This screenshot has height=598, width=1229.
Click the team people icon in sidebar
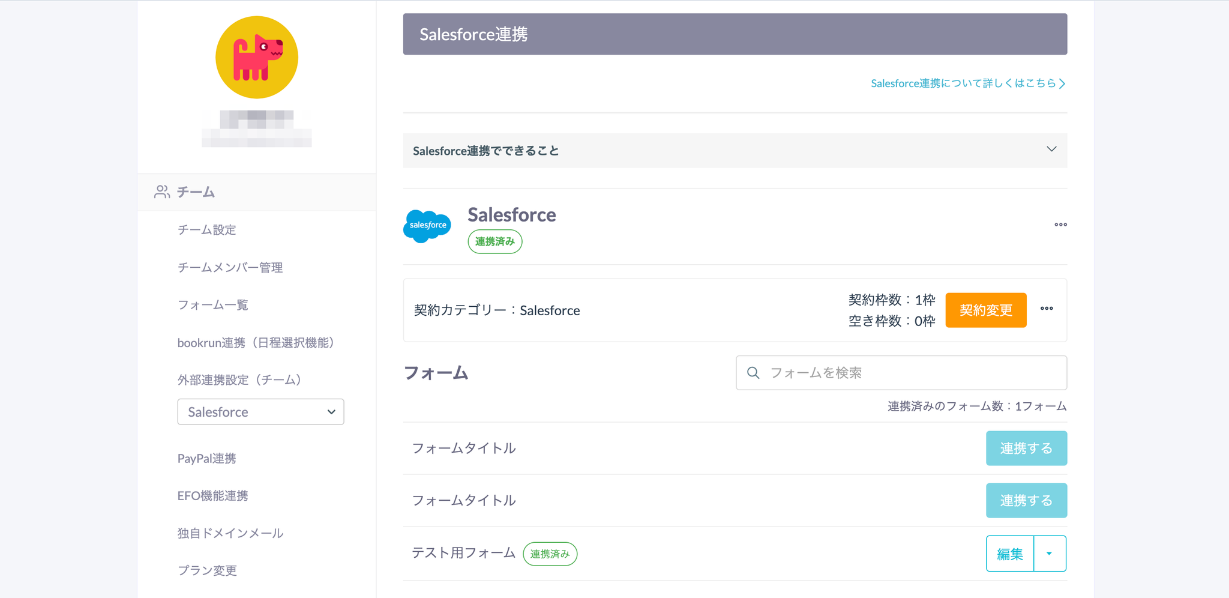point(161,192)
